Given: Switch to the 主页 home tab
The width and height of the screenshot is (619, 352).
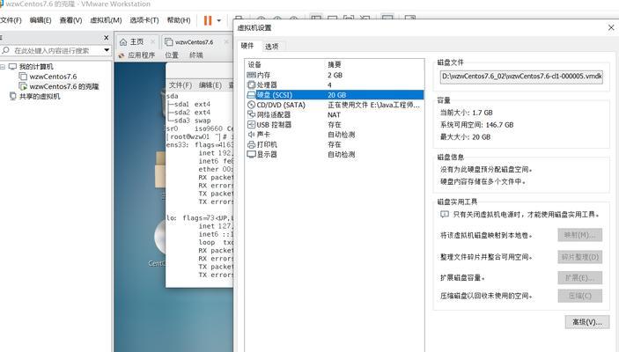Looking at the screenshot, I should [x=136, y=42].
